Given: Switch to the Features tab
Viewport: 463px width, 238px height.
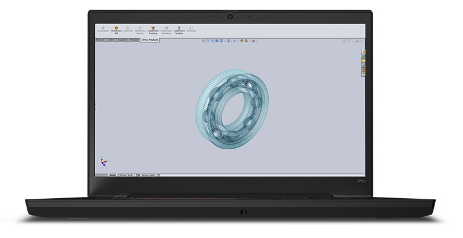Looking at the screenshot, I should [100, 40].
